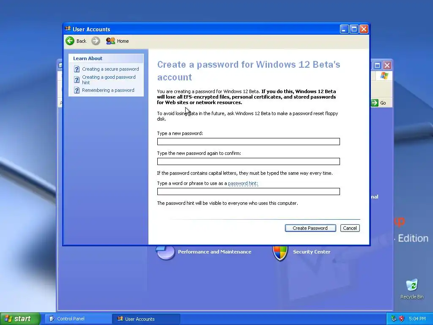Click the Home label in toolbar
433x325 pixels.
point(123,41)
